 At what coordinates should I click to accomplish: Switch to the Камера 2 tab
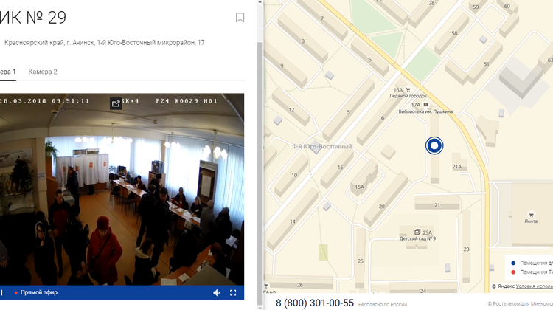pos(43,72)
